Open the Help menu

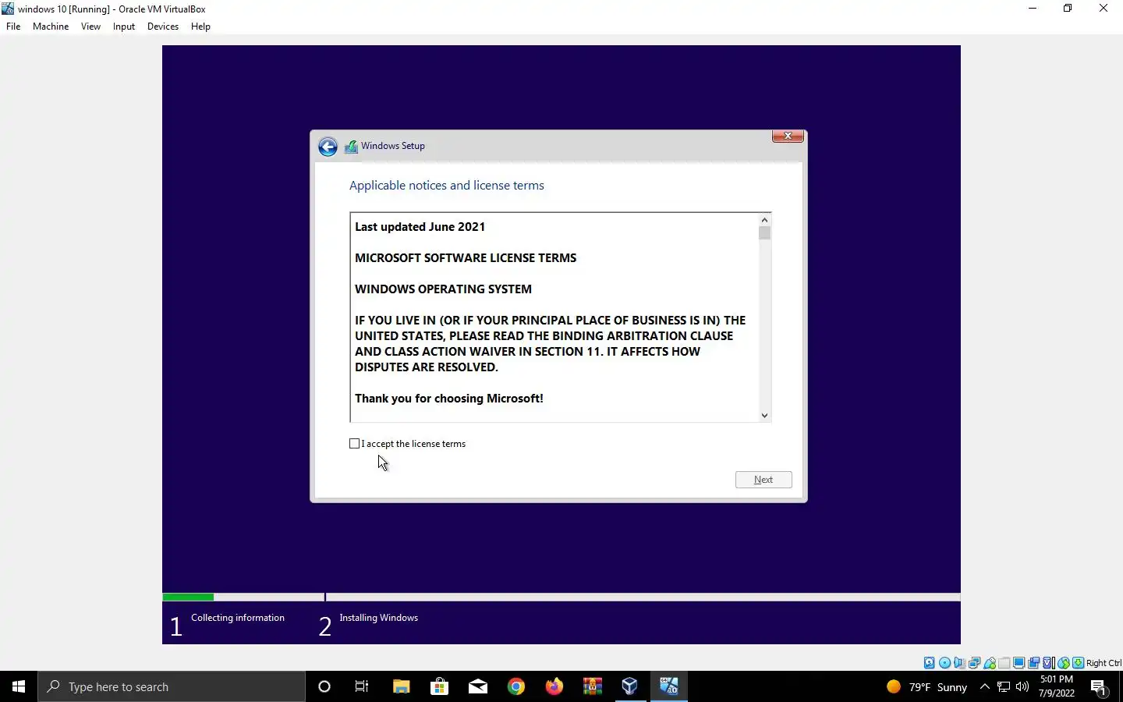click(x=200, y=27)
